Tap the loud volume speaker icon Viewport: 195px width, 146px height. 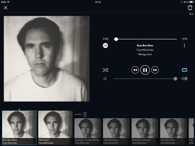(184, 79)
